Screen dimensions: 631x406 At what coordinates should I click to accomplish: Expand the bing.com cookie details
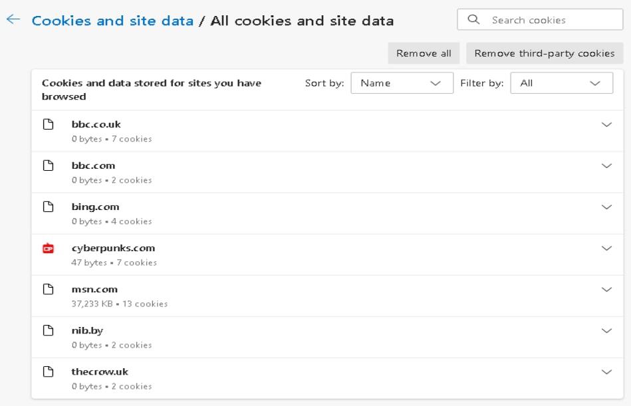pyautogui.click(x=606, y=207)
